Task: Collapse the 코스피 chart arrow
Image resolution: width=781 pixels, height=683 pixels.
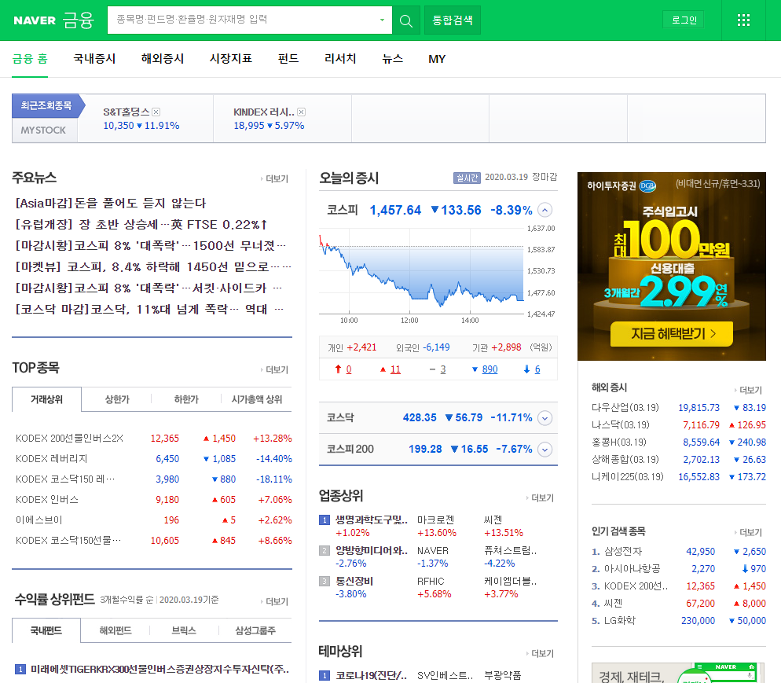Action: point(545,210)
